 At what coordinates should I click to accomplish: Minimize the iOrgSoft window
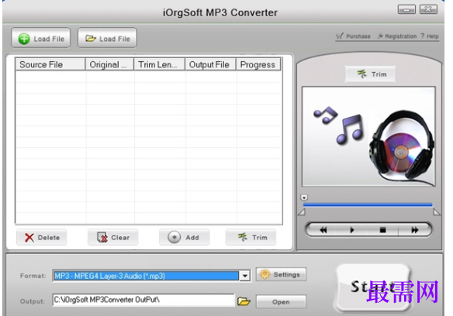pos(406,9)
